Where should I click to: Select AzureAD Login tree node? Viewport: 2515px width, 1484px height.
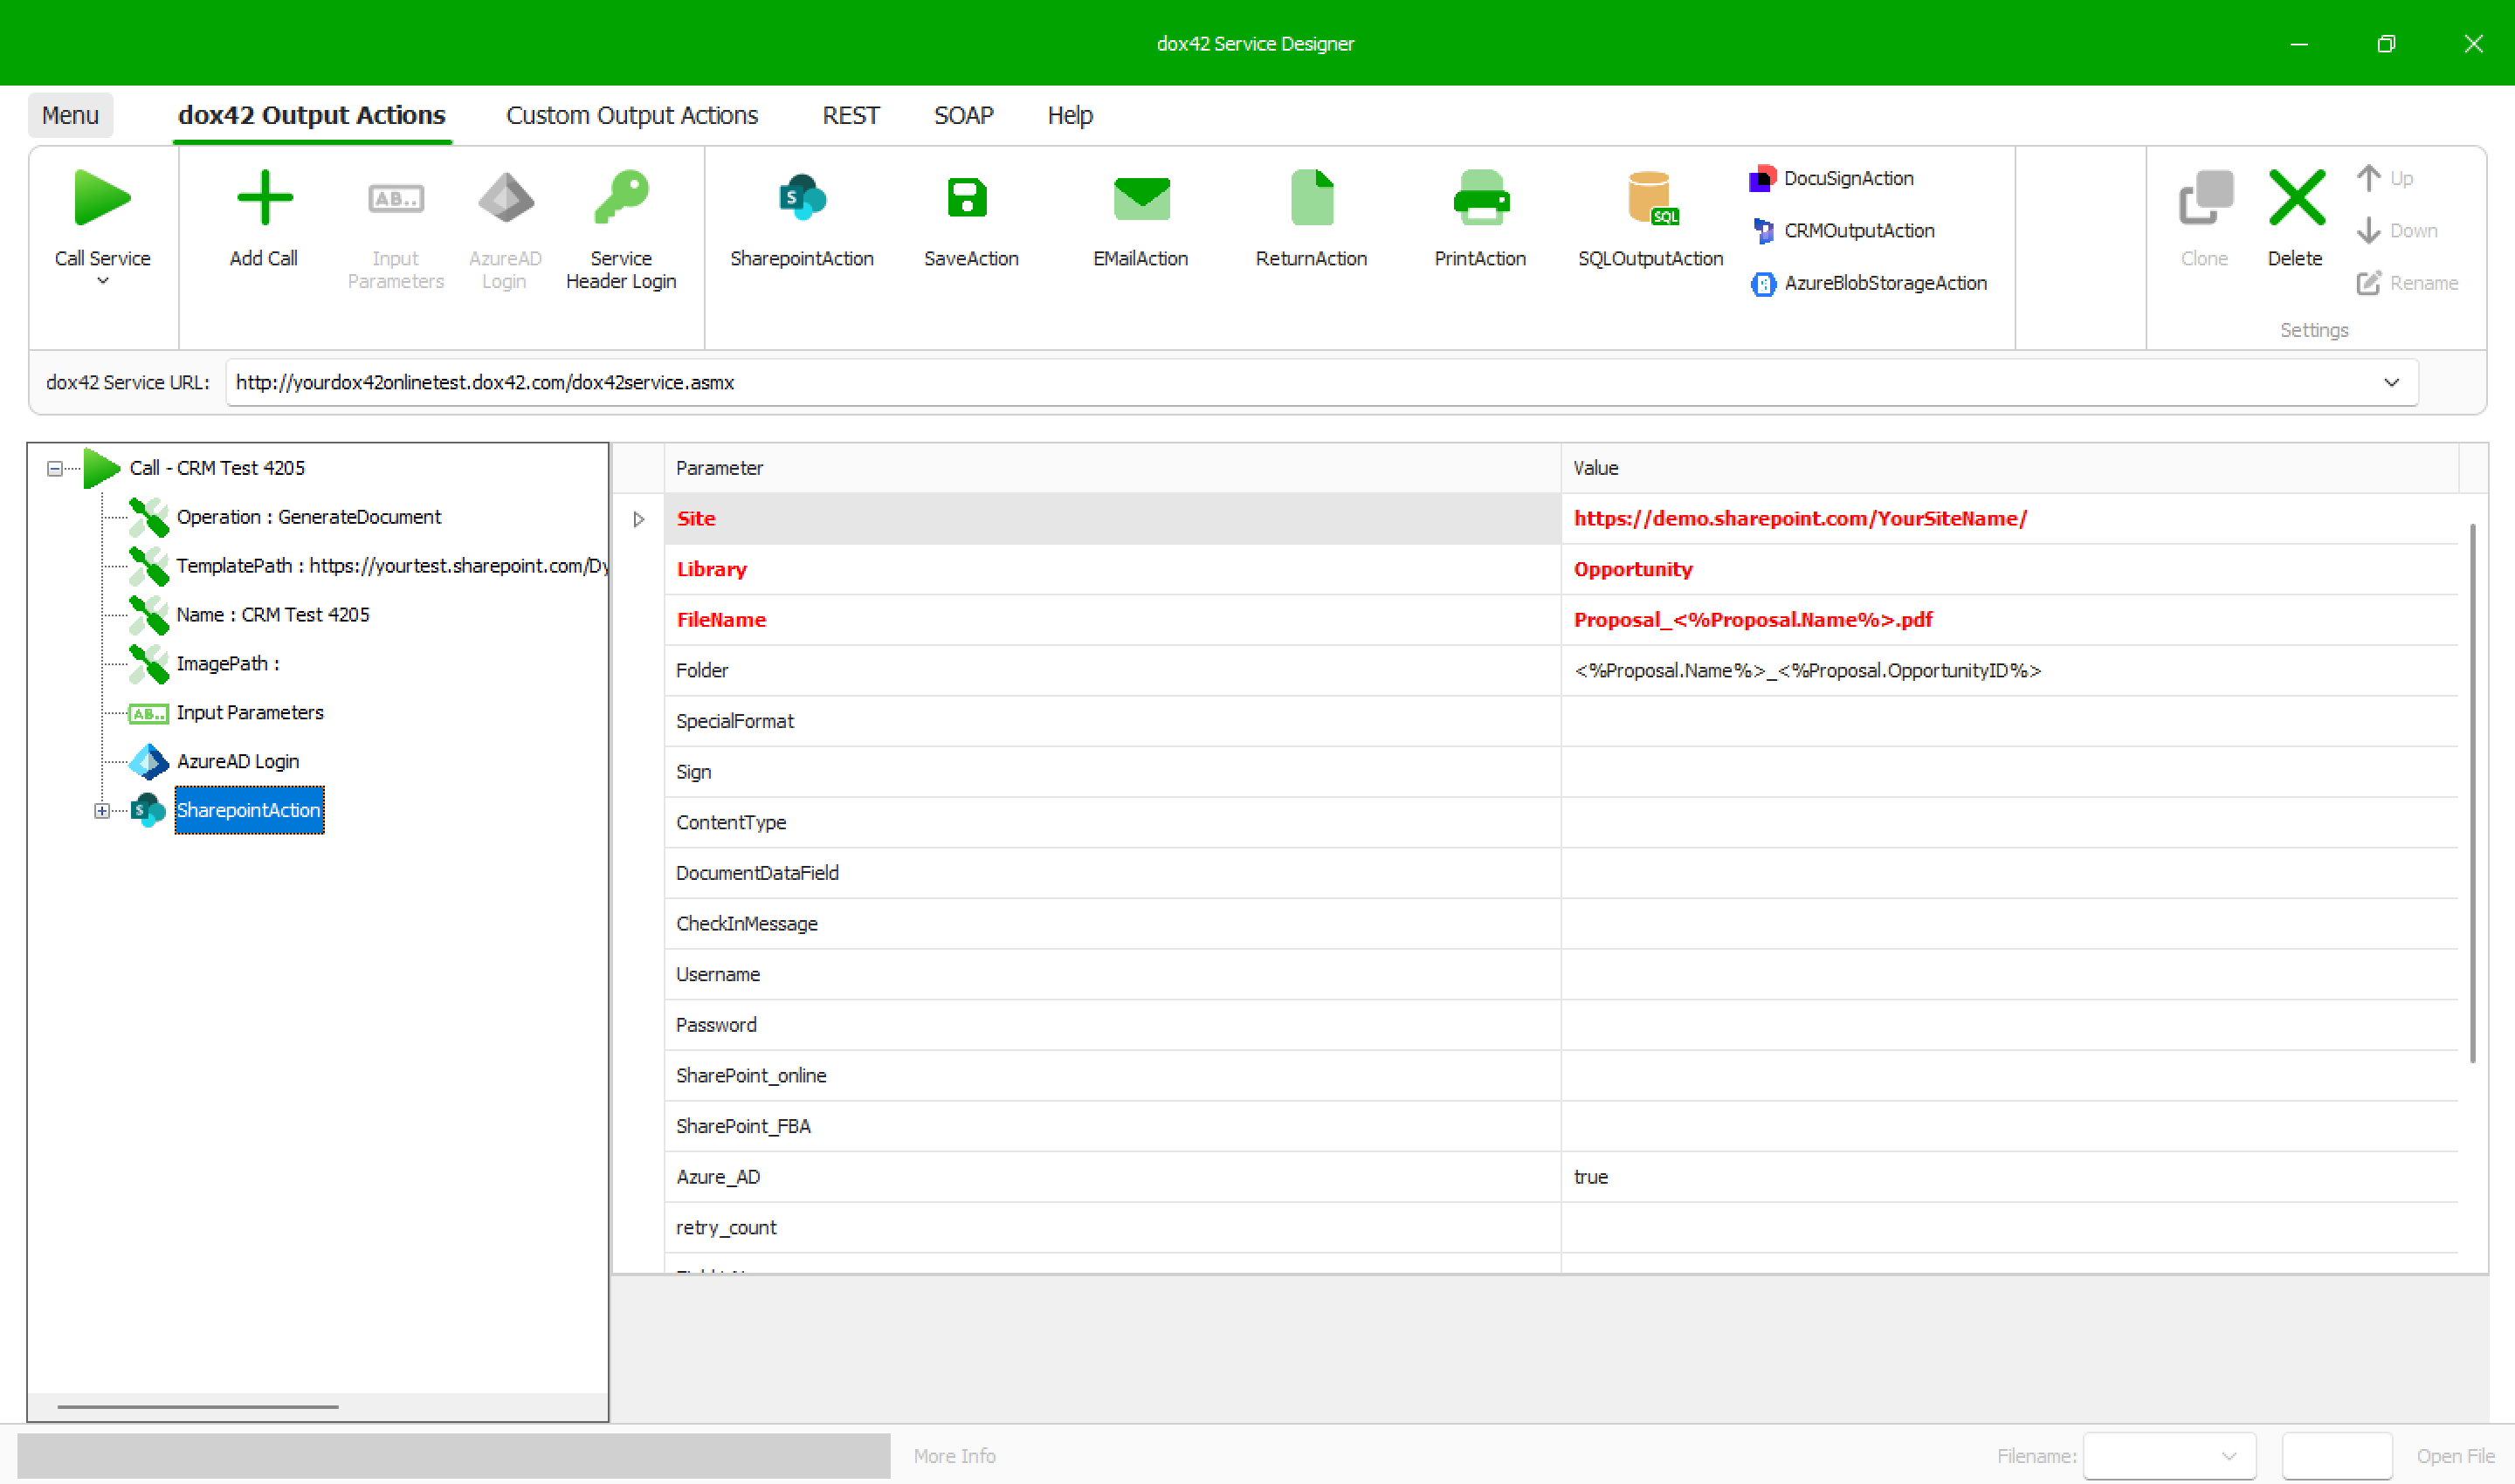[238, 762]
